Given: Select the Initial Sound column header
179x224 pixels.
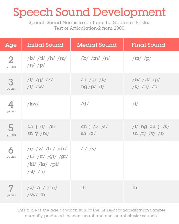Looking at the screenshot, I should [45, 45].
